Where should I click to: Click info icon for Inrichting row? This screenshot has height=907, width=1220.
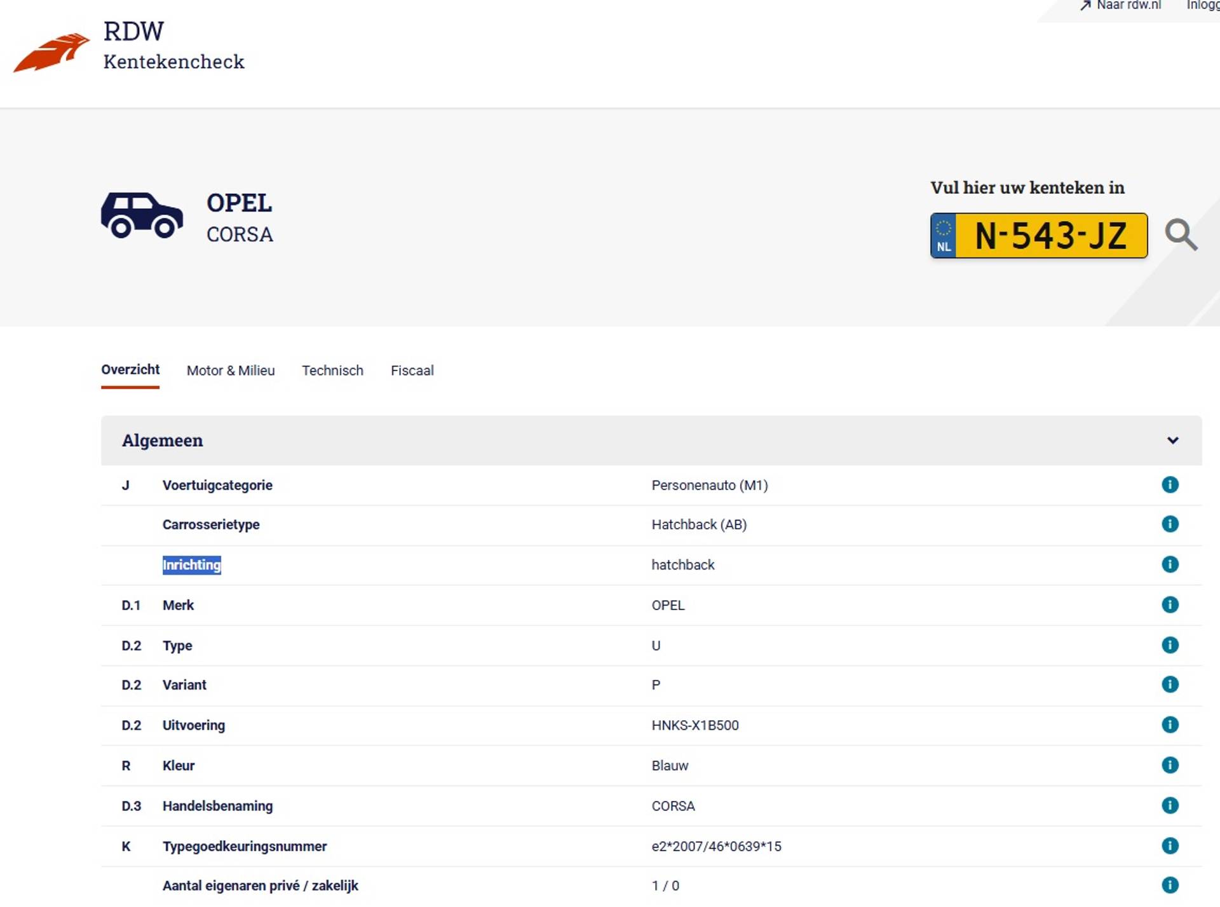tap(1170, 564)
